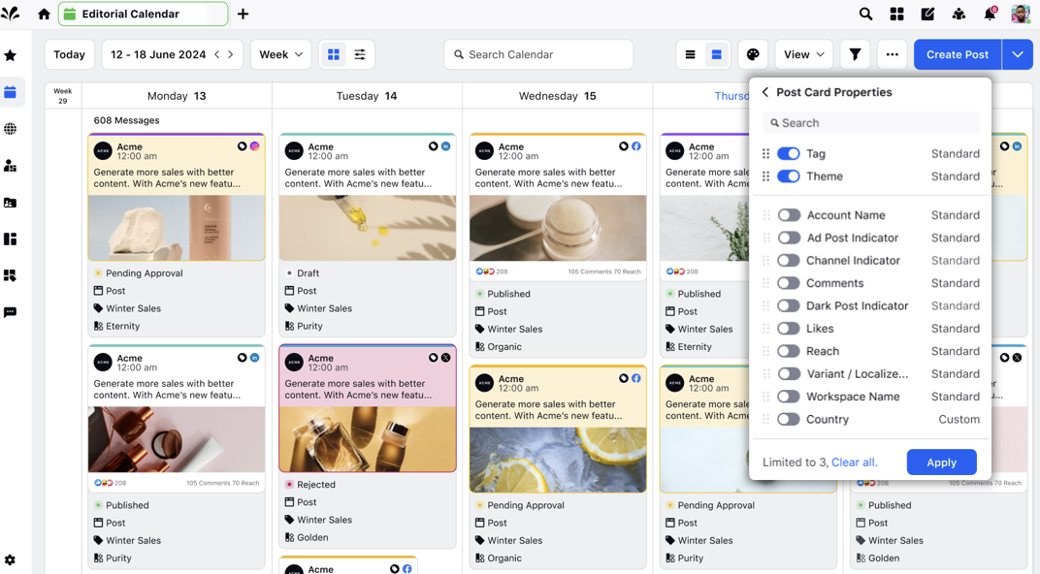Screen dimensions: 1040x574
Task: Click the Rejected status label
Action: [316, 485]
